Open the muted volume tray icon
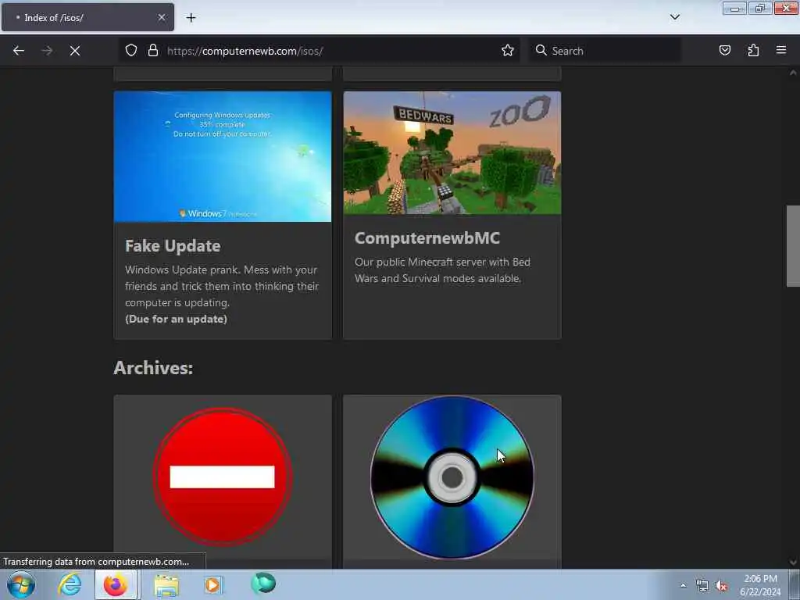This screenshot has height=600, width=800. [x=721, y=586]
